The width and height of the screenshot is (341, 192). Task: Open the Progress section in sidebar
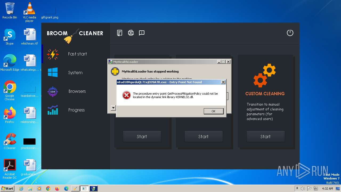coord(76,110)
